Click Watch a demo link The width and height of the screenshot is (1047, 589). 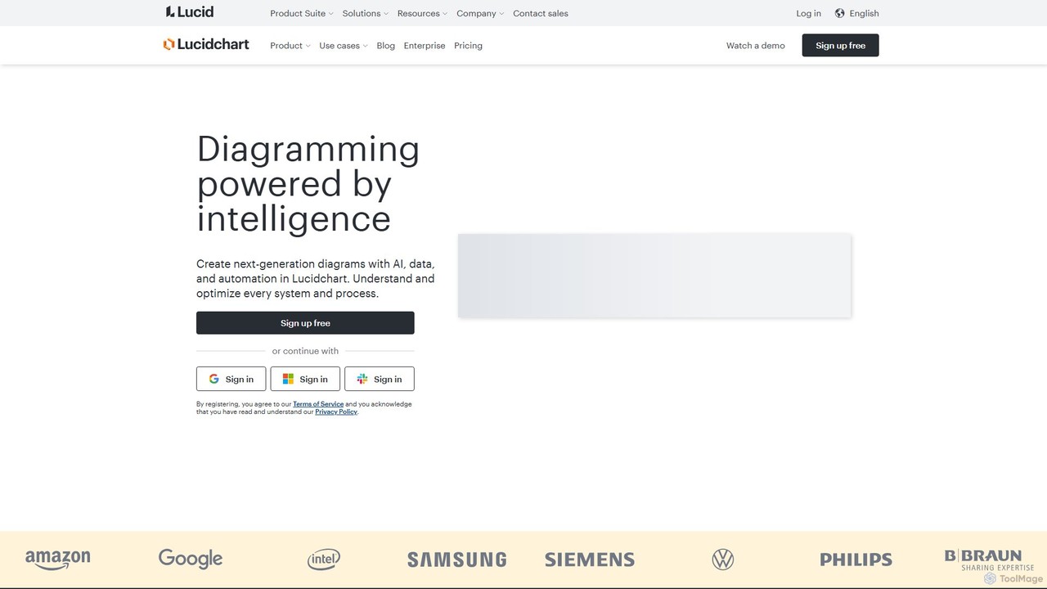[x=756, y=46]
